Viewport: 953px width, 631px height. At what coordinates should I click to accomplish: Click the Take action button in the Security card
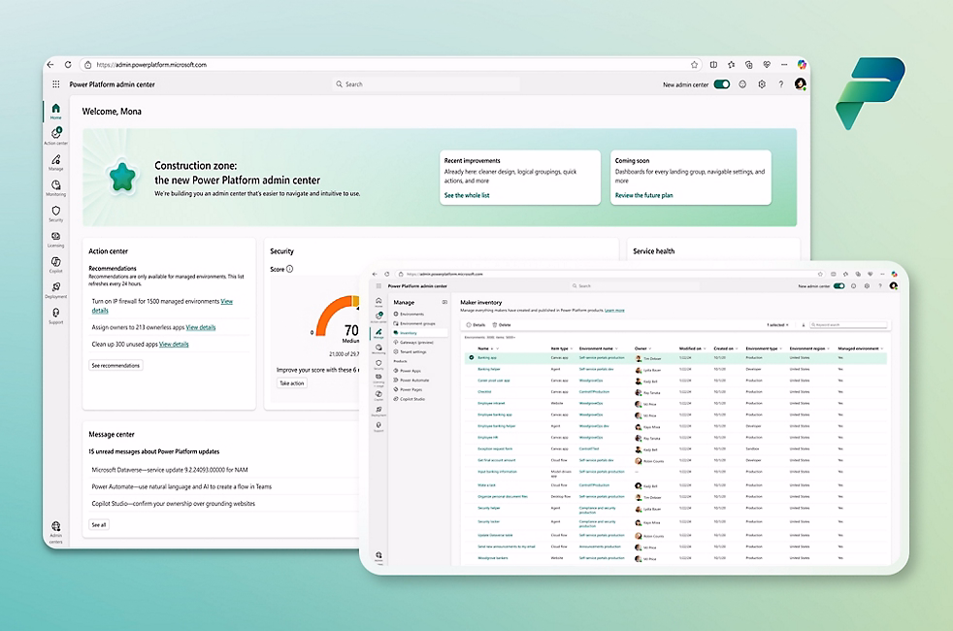292,383
